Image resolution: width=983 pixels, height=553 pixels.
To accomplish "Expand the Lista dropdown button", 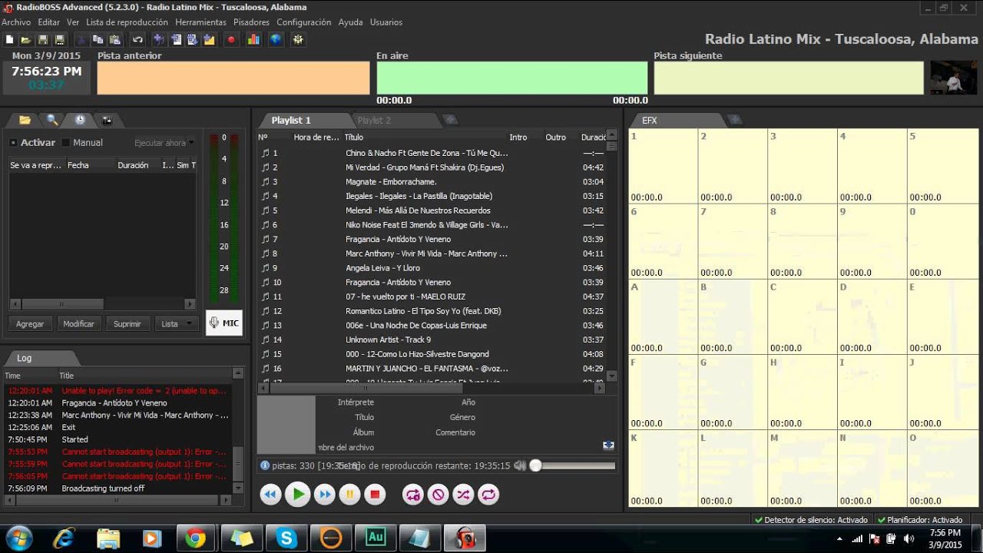I will coord(177,324).
